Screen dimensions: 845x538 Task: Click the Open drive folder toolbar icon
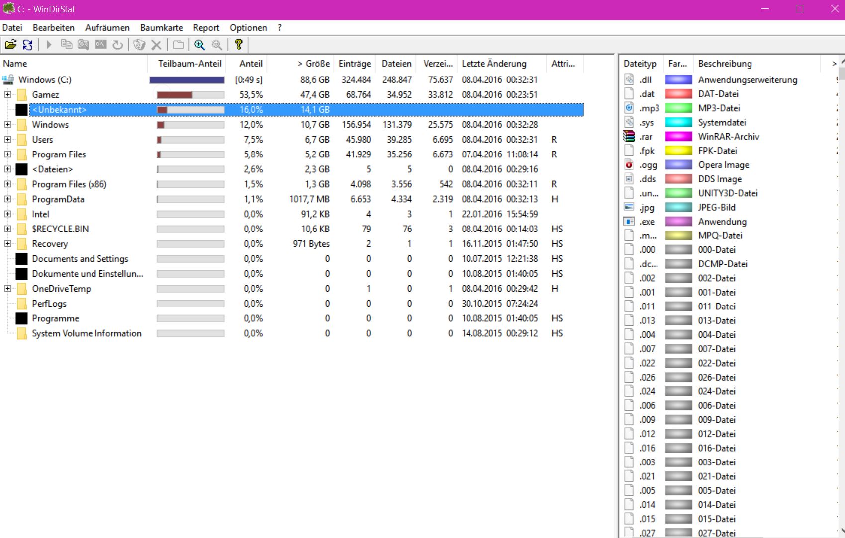tap(10, 45)
